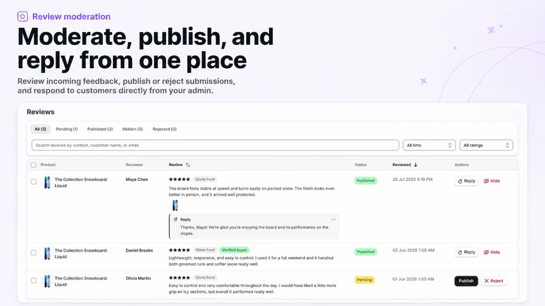Click the Review column header
The height and width of the screenshot is (306, 545).
pyautogui.click(x=176, y=165)
